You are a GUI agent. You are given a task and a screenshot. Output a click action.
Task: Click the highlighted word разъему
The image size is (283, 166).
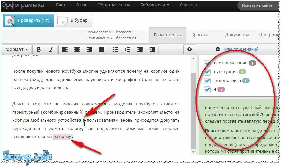click(x=62, y=137)
